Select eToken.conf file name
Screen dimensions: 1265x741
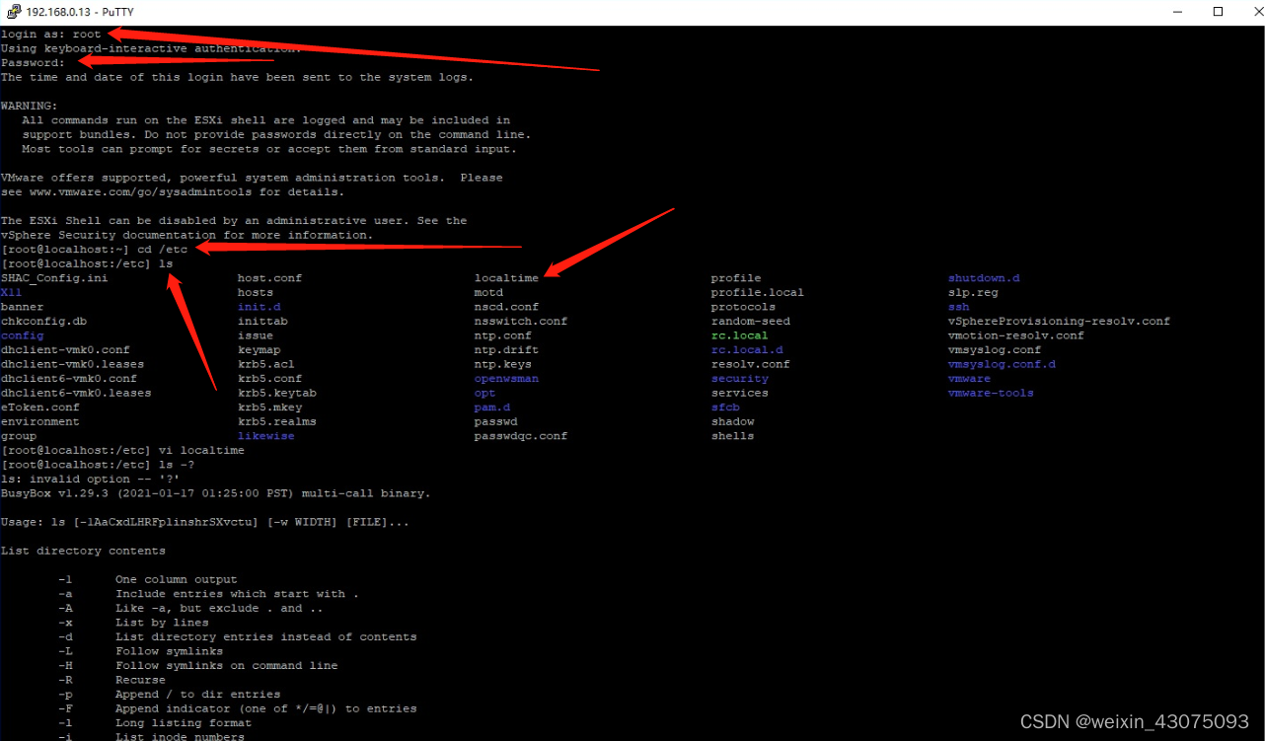point(40,407)
